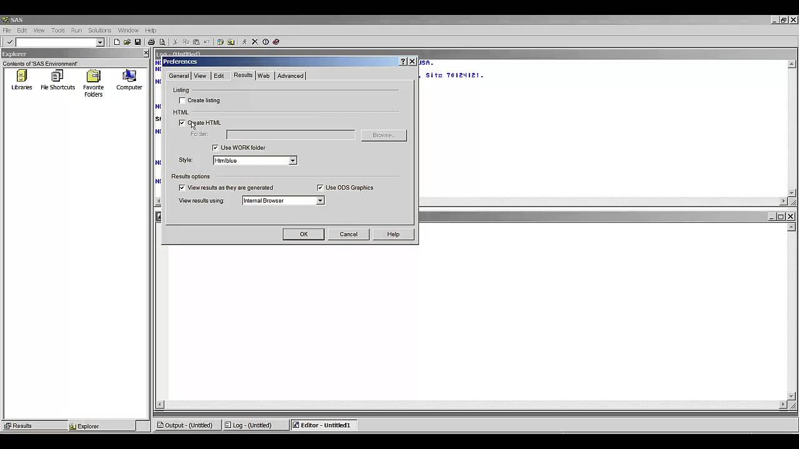Select the Results tab in Preferences
This screenshot has height=449, width=799.
click(x=243, y=75)
